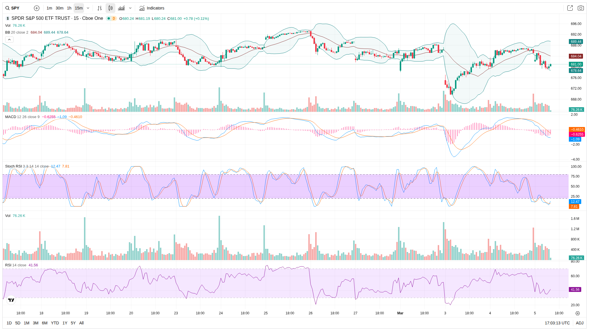The image size is (589, 331).
Task: Select the Area chart style icon
Action: 121,8
